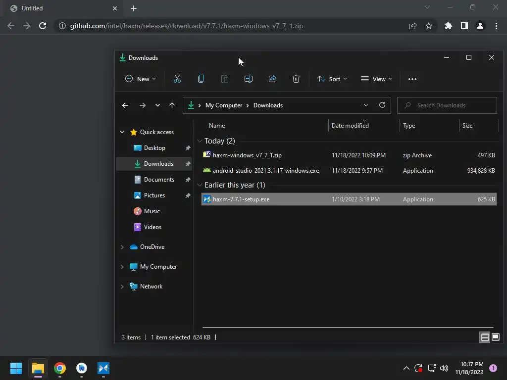Open the blue X app on taskbar
Screen dimensions: 507x380
(103, 368)
